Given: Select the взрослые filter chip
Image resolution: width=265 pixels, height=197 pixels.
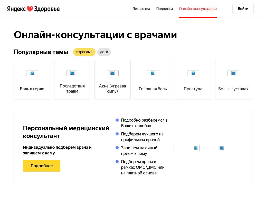Looking at the screenshot, I should (84, 52).
